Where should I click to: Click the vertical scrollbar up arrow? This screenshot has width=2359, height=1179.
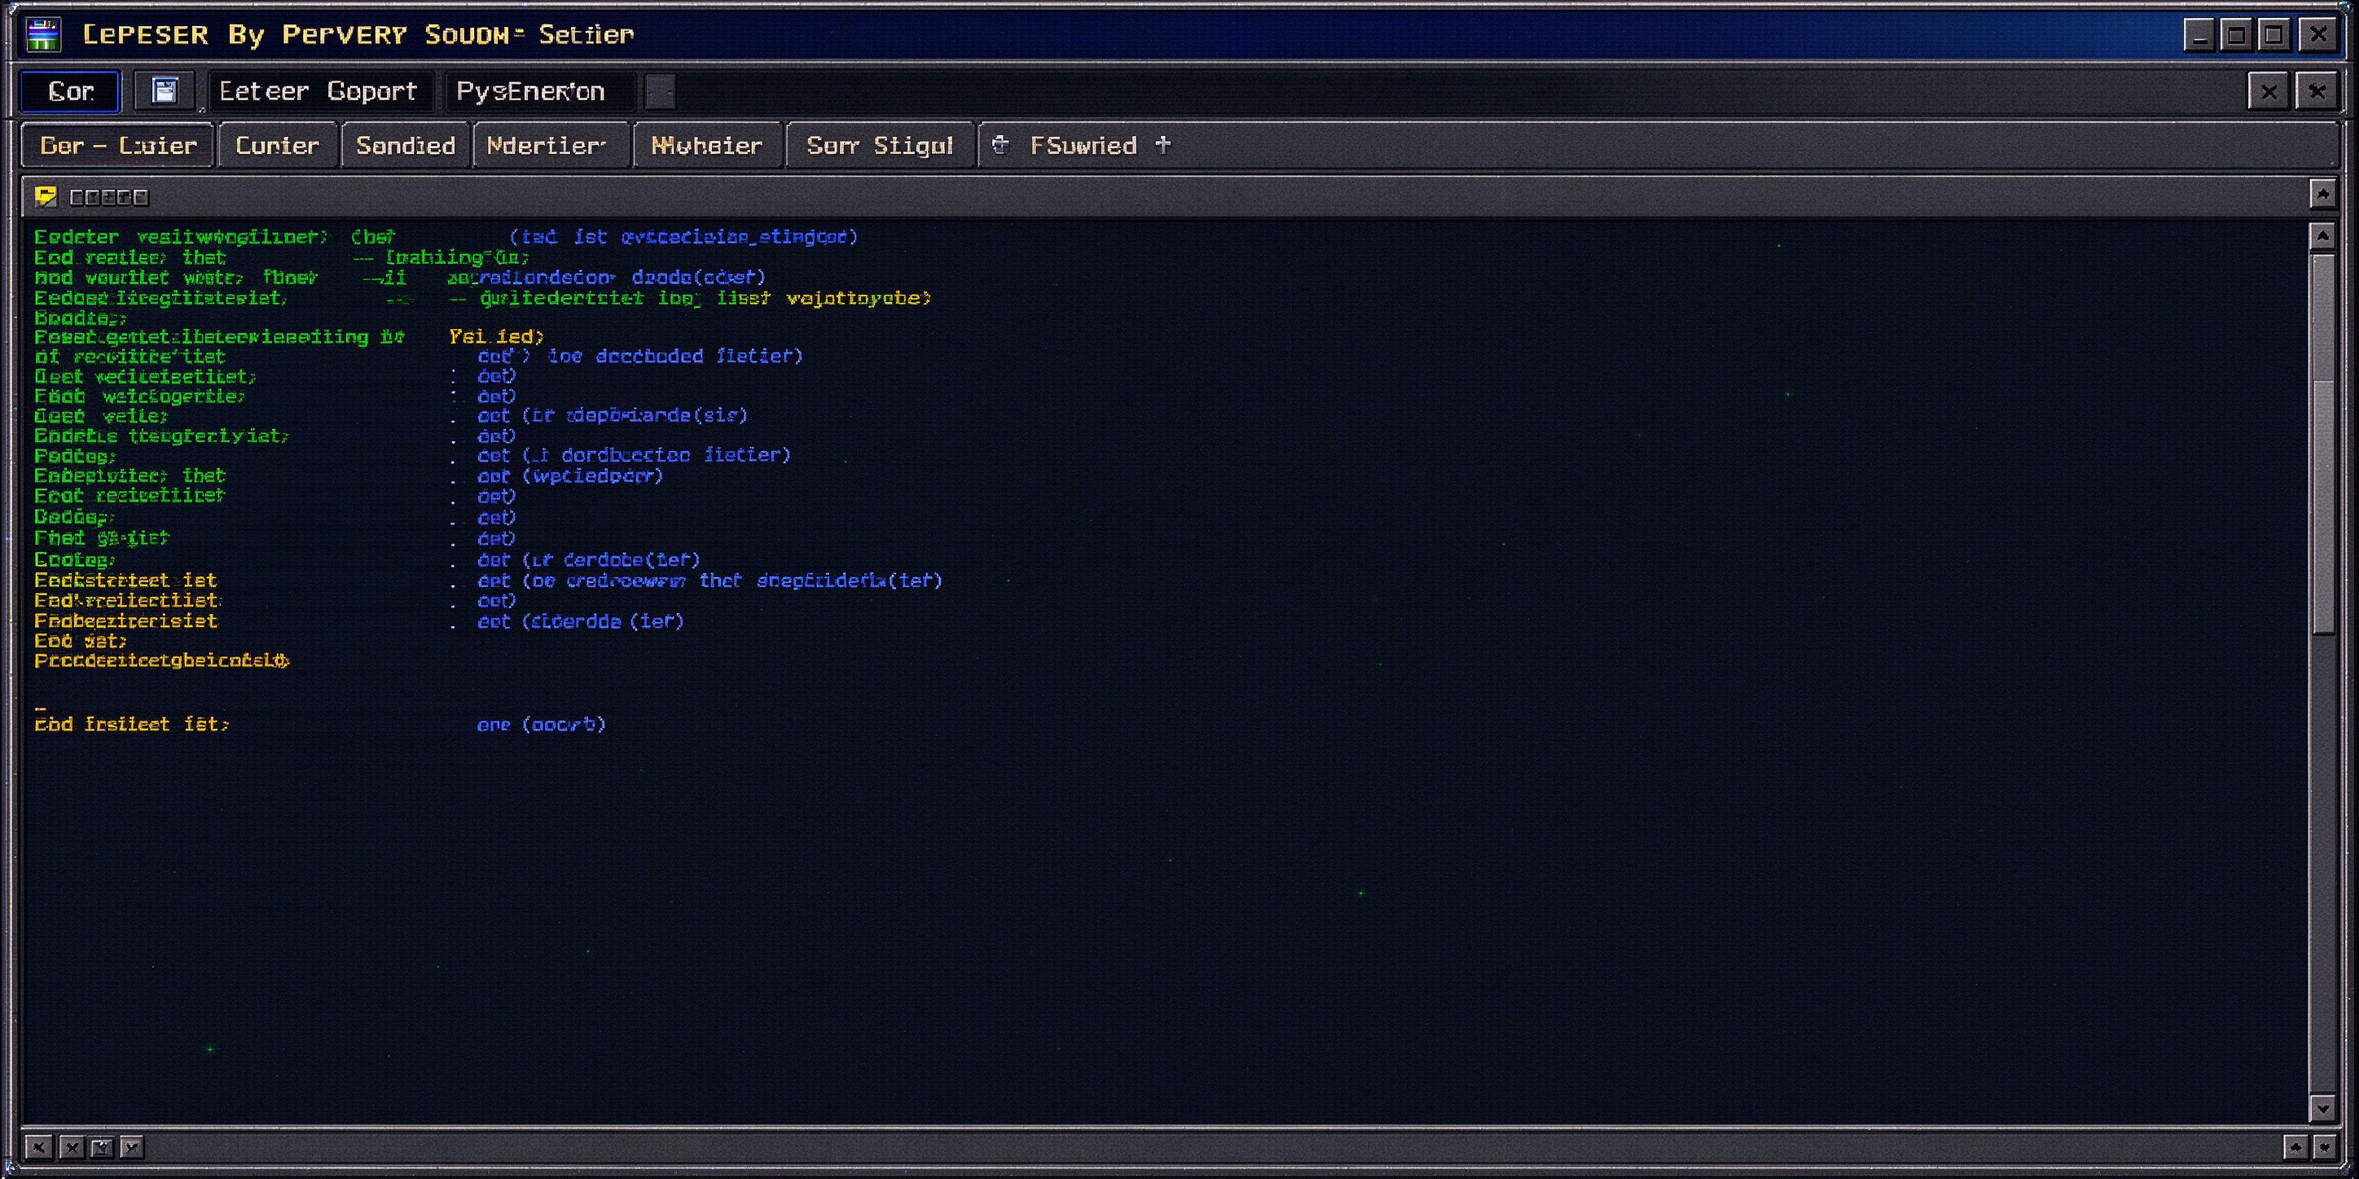[2322, 236]
